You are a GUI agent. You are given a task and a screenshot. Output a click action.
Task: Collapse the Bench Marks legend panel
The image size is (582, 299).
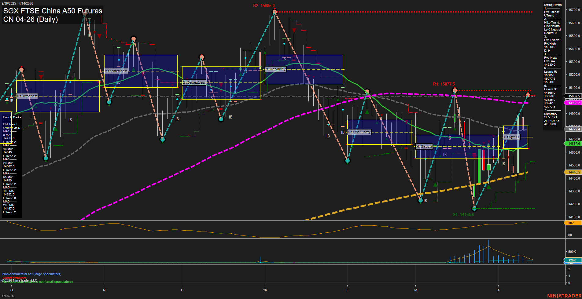[11, 117]
